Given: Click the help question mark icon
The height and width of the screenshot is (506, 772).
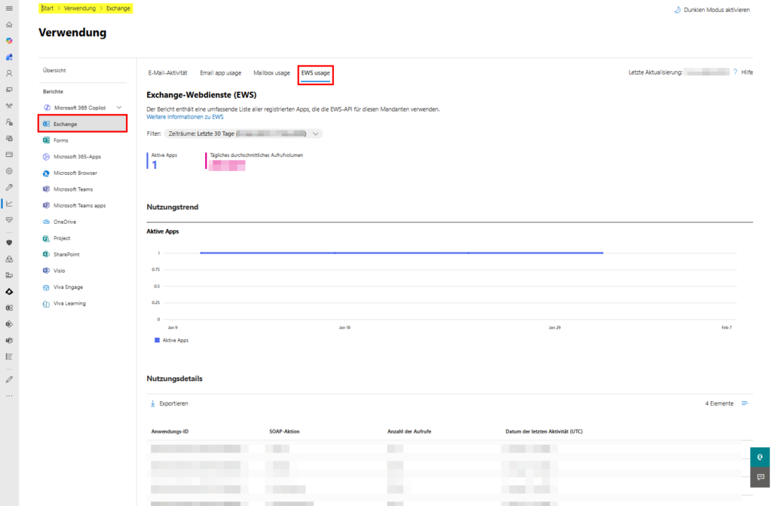Looking at the screenshot, I should 735,72.
